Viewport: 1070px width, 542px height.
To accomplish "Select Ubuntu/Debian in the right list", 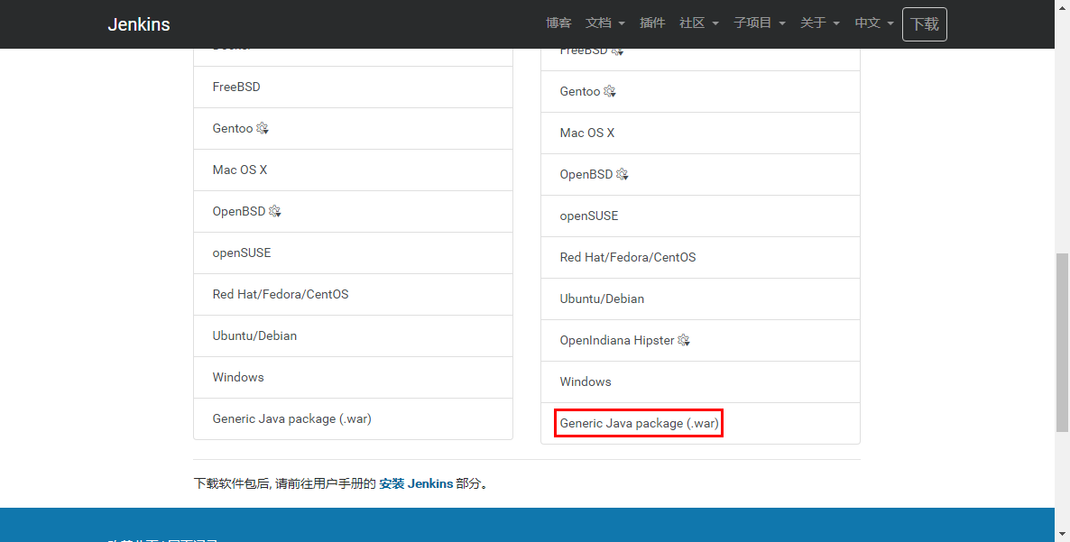I will pyautogui.click(x=700, y=299).
